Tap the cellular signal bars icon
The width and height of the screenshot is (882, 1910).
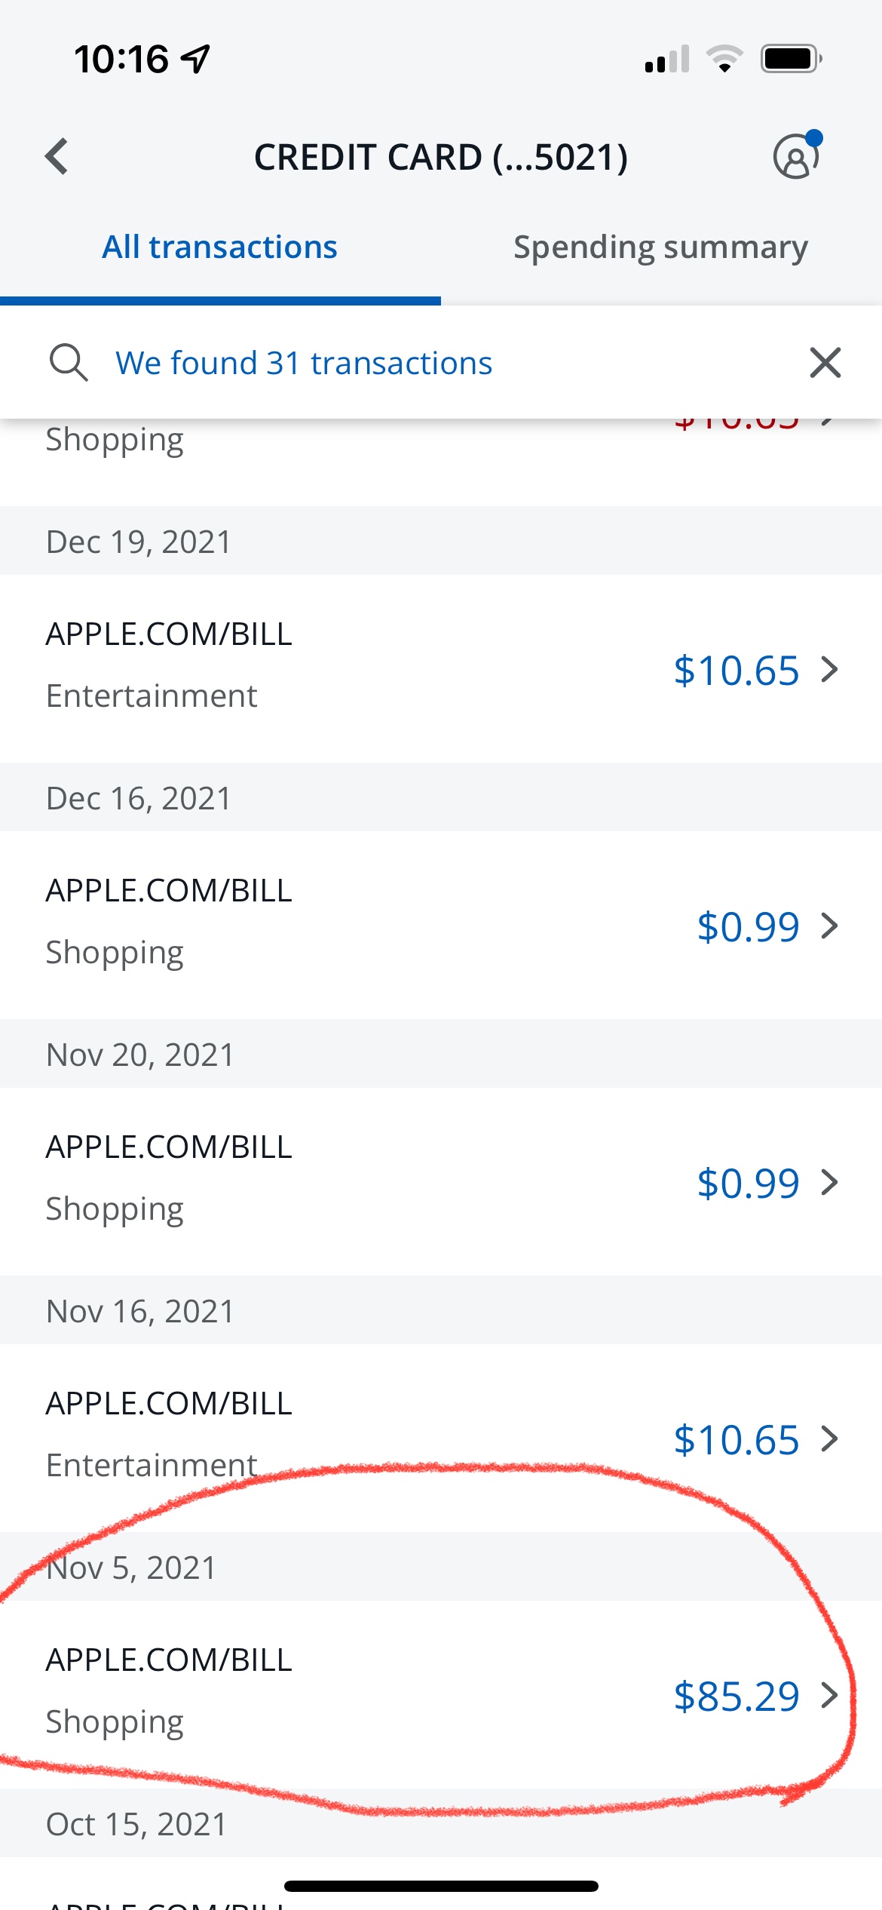tap(667, 59)
